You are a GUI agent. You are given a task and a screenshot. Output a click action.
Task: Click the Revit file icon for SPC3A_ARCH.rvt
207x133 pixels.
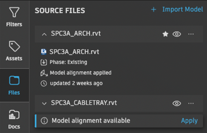(44, 52)
